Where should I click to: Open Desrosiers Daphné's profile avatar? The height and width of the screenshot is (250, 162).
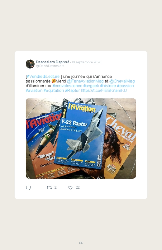click(30, 64)
